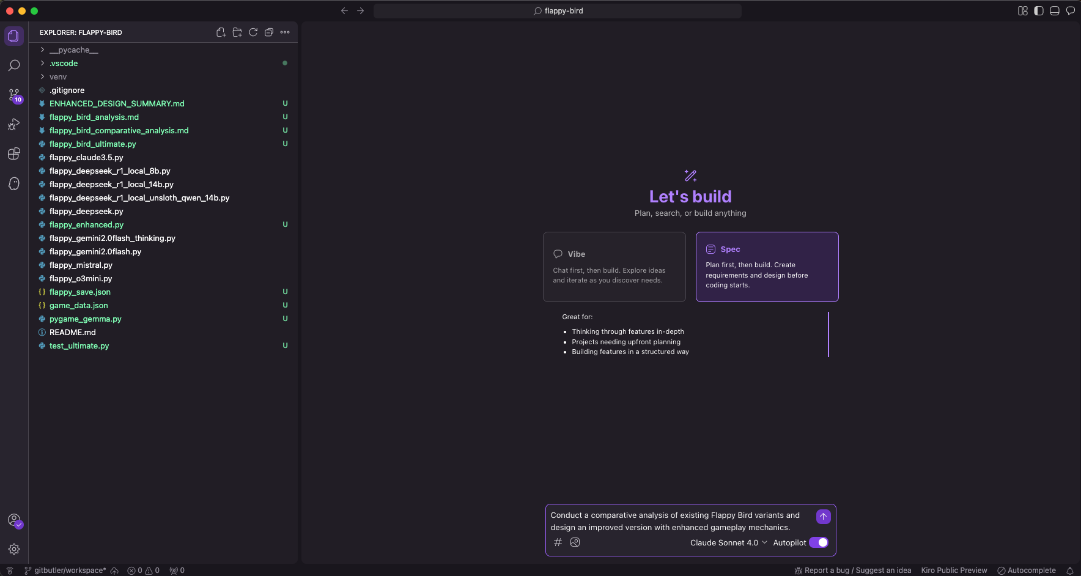The width and height of the screenshot is (1081, 576).
Task: Select the Spec mode card
Action: (x=767, y=267)
